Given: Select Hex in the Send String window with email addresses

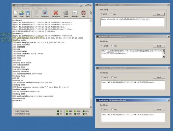Looking at the screenshot, I should 112,46.
